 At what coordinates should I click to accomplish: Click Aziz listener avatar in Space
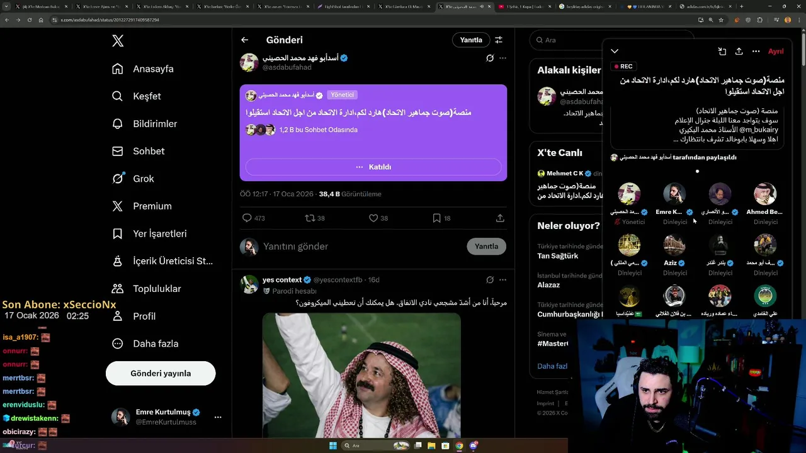tap(674, 245)
